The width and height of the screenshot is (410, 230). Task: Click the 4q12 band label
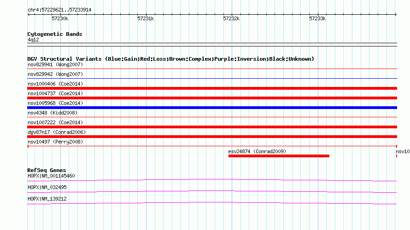33,40
